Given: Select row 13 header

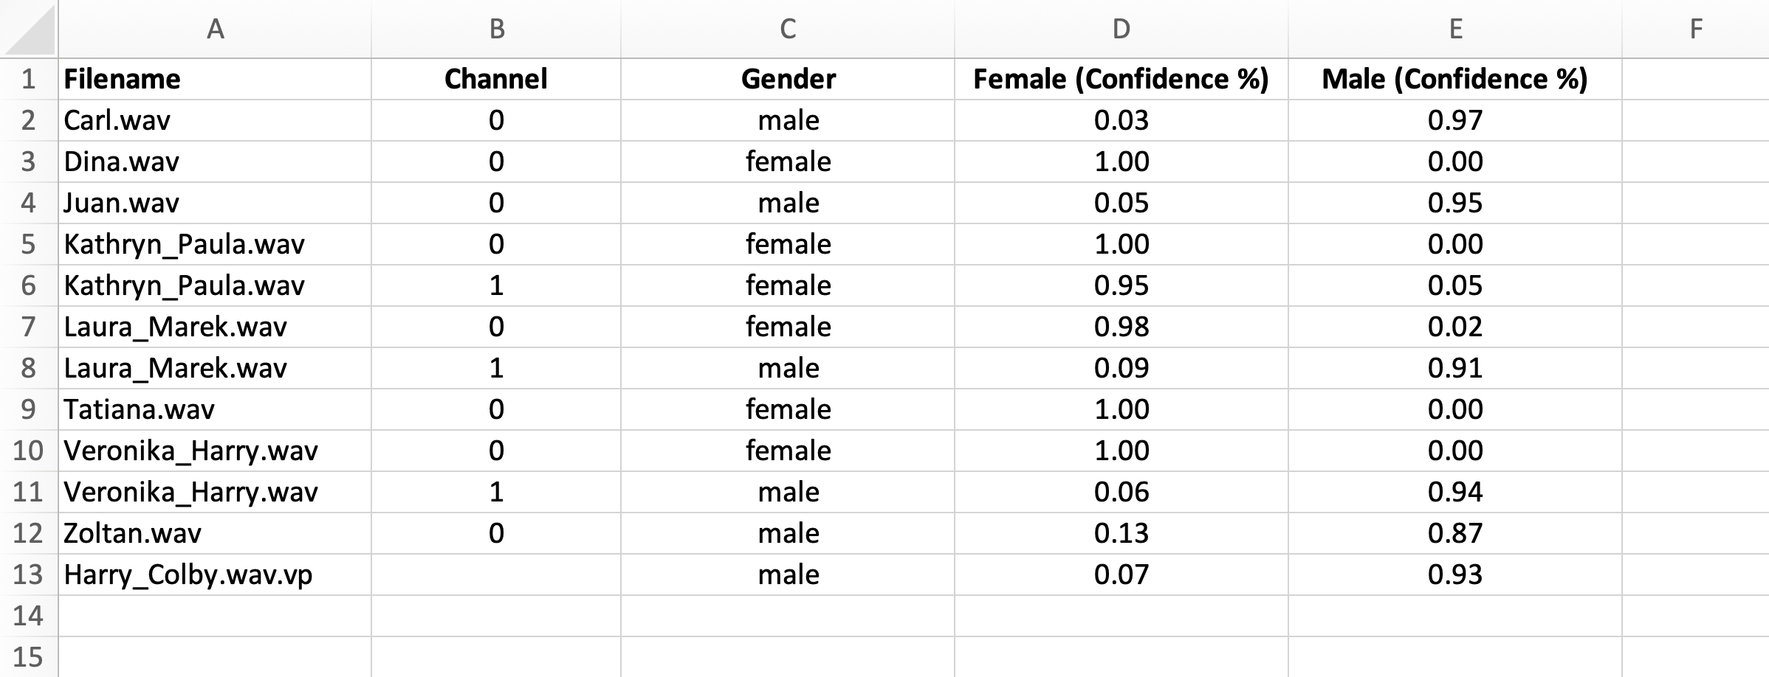Looking at the screenshot, I should [x=29, y=574].
